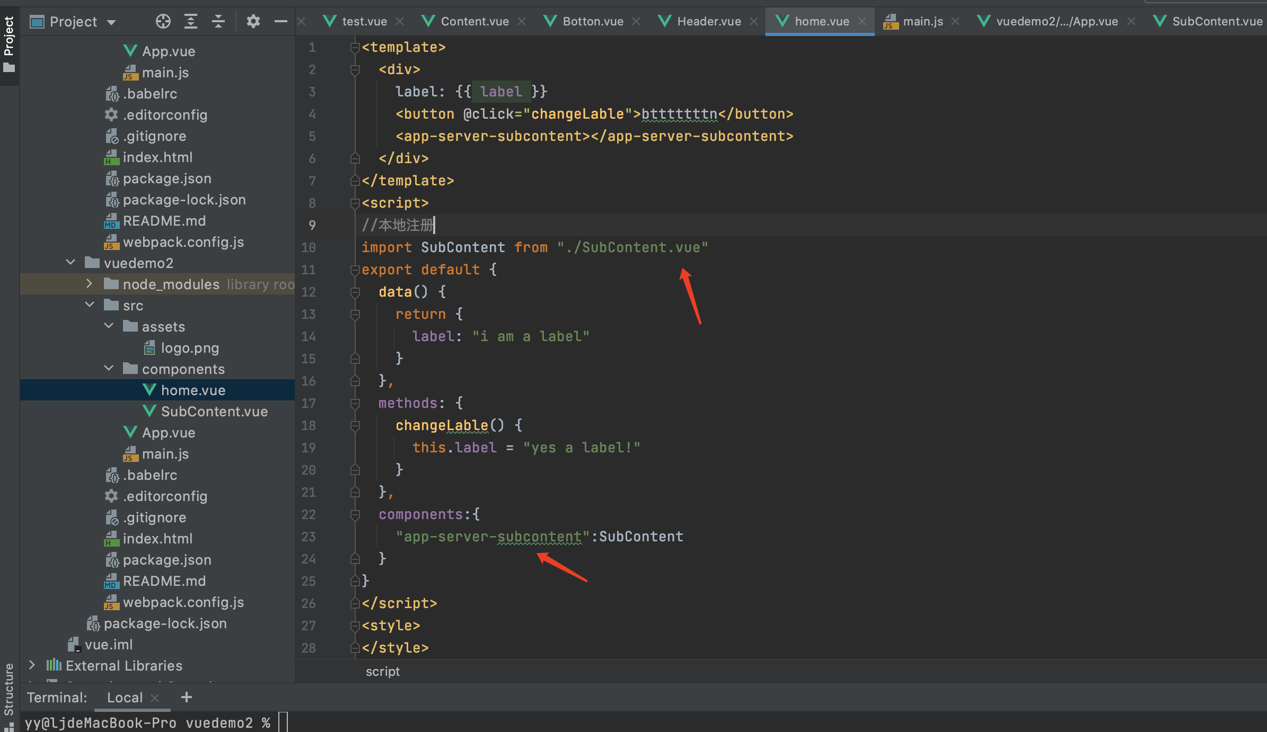Viewport: 1267px width, 732px height.
Task: Close the Header.vue editor tab
Action: tap(754, 21)
